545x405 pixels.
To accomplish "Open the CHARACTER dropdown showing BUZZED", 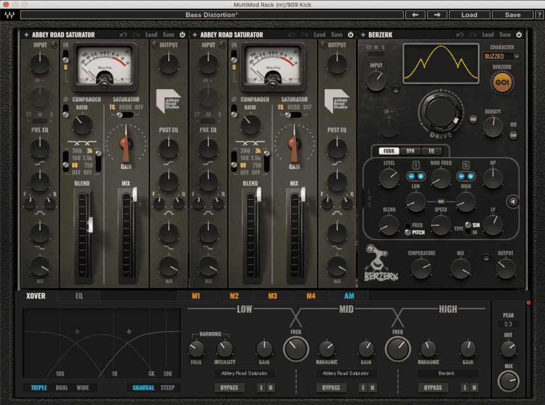I will pyautogui.click(x=502, y=56).
